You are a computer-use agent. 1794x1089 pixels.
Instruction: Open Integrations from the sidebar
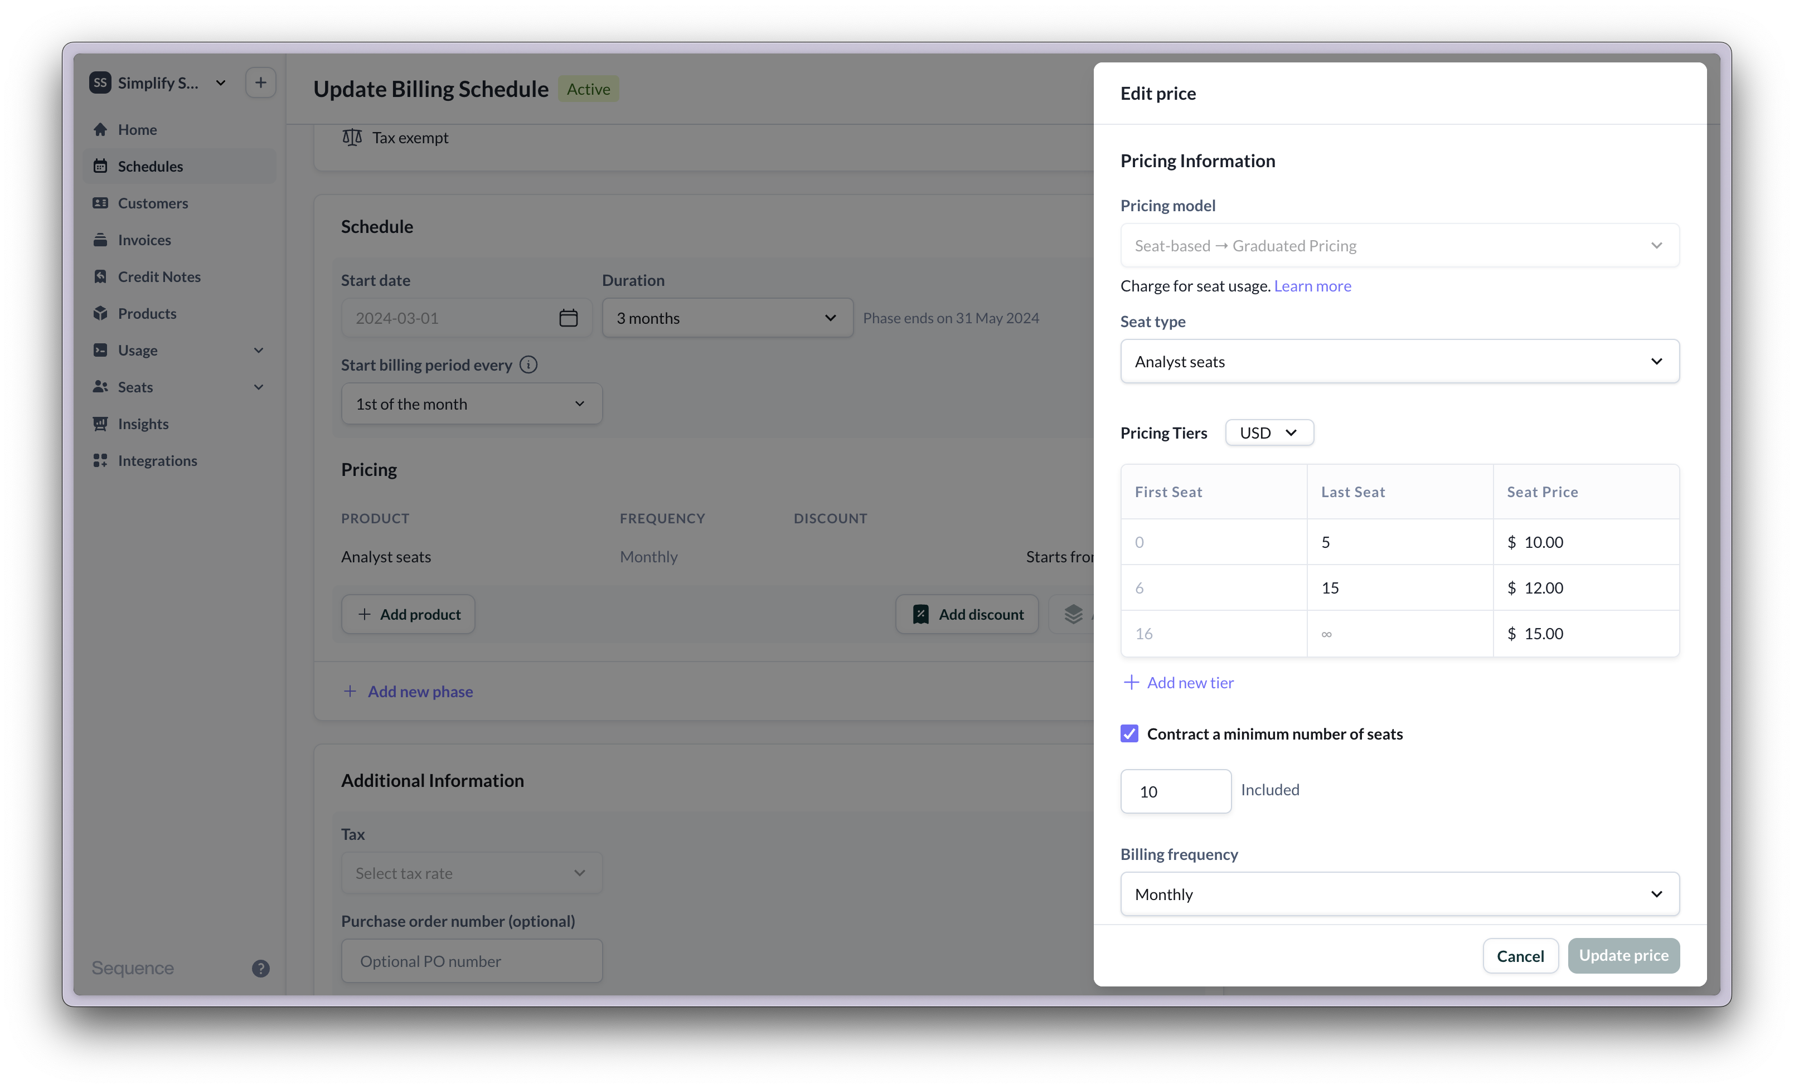pyautogui.click(x=101, y=460)
